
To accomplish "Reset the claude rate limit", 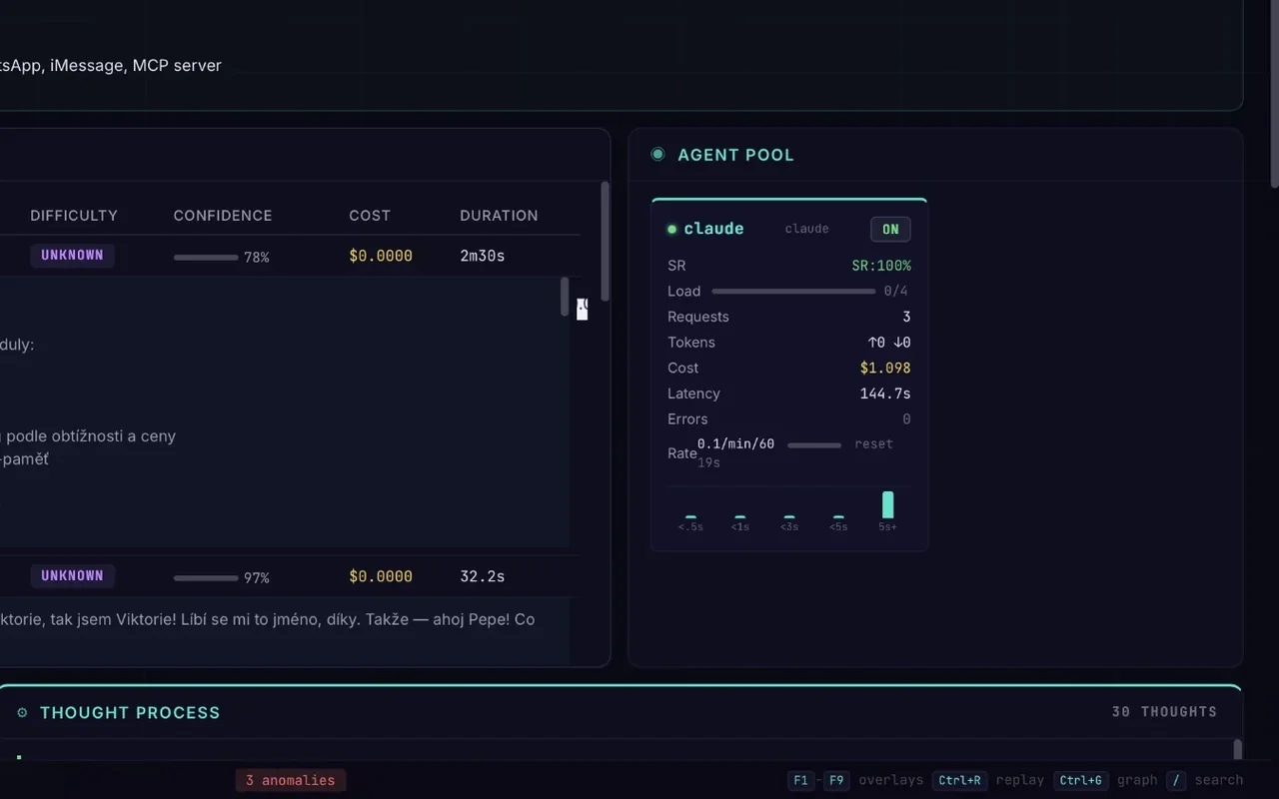I will pyautogui.click(x=873, y=443).
